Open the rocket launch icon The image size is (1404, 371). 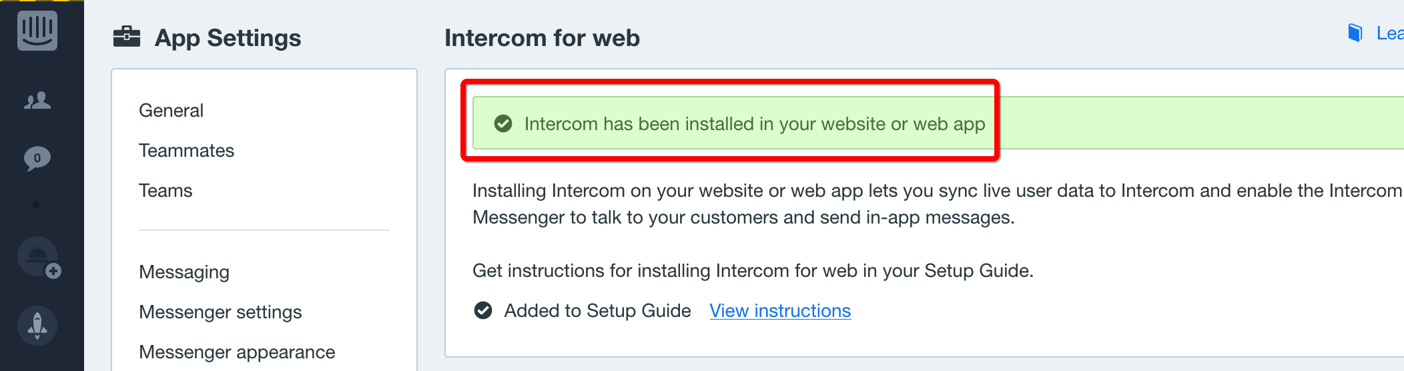click(37, 326)
